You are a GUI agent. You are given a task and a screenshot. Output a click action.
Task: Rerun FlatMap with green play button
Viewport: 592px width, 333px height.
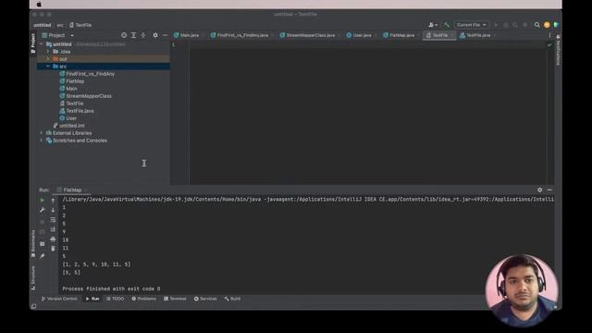point(43,200)
